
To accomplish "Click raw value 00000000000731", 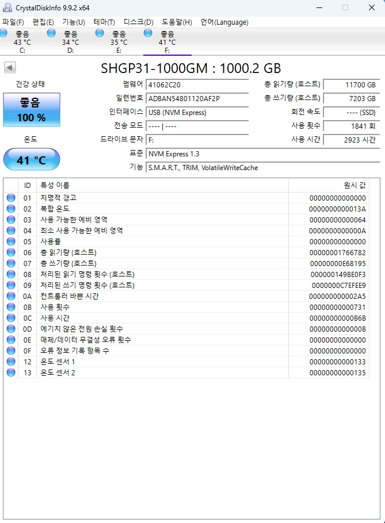I will point(337,307).
